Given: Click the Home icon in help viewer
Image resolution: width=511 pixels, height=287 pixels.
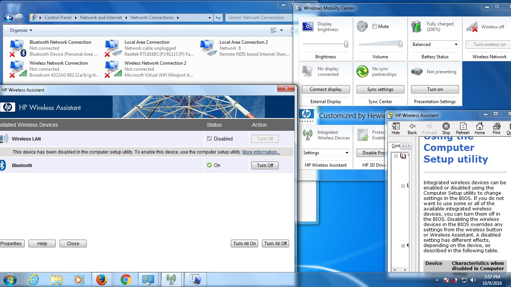Looking at the screenshot, I should (x=480, y=126).
